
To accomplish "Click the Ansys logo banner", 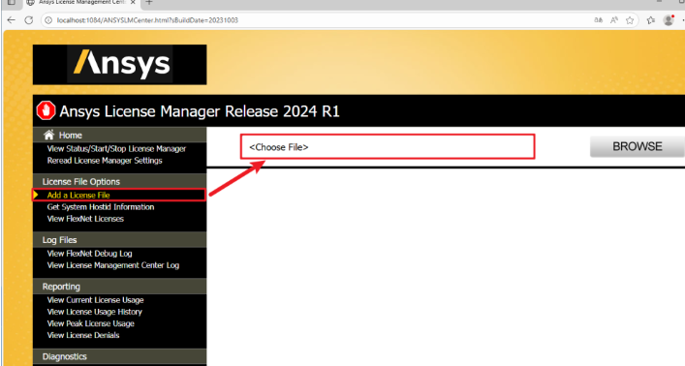I will point(120,65).
